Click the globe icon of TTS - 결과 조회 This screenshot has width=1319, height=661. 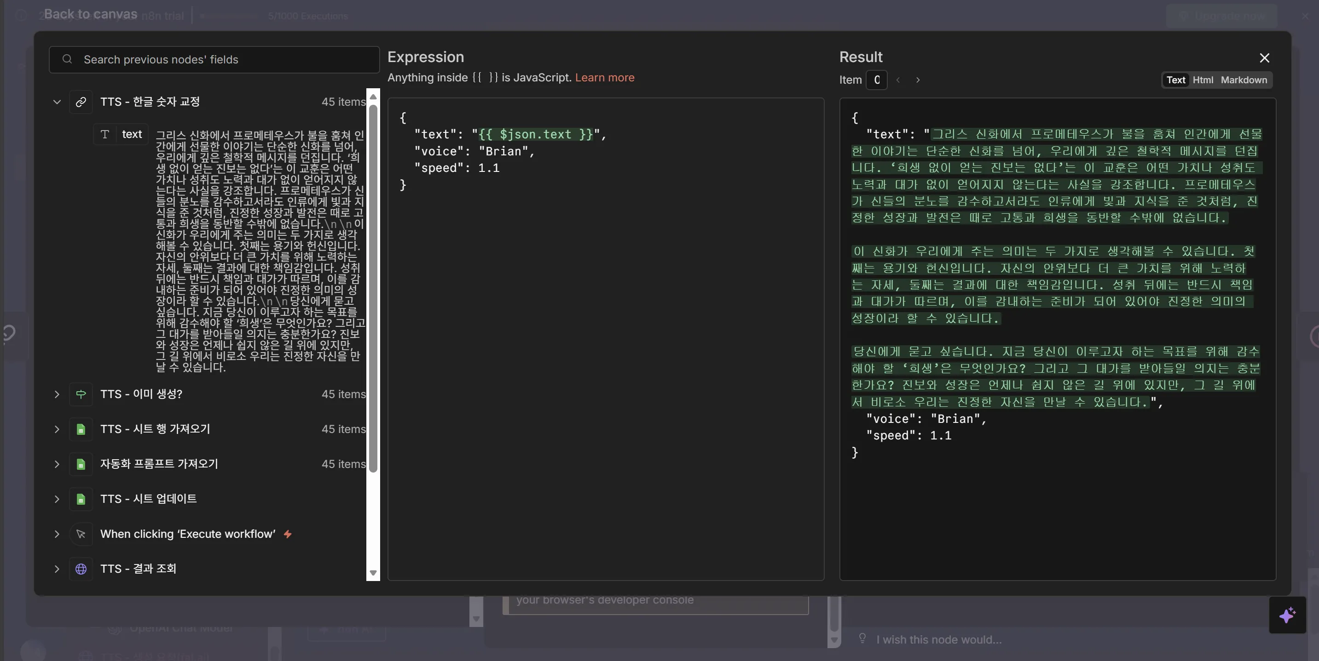click(x=81, y=569)
